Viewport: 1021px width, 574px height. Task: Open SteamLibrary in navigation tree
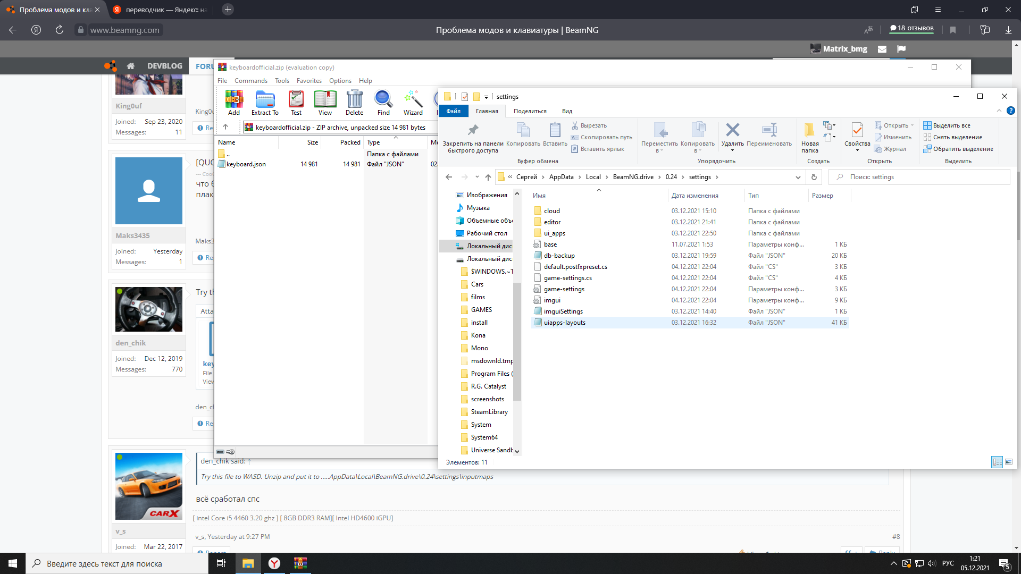tap(489, 412)
